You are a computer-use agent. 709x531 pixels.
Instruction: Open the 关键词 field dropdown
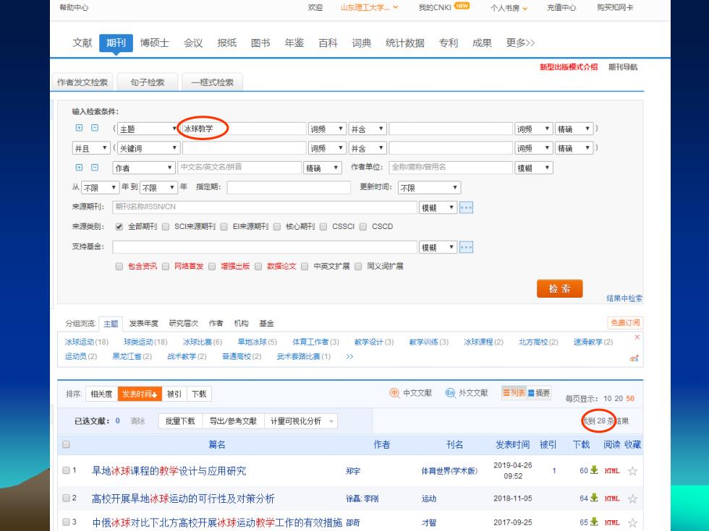pyautogui.click(x=148, y=148)
